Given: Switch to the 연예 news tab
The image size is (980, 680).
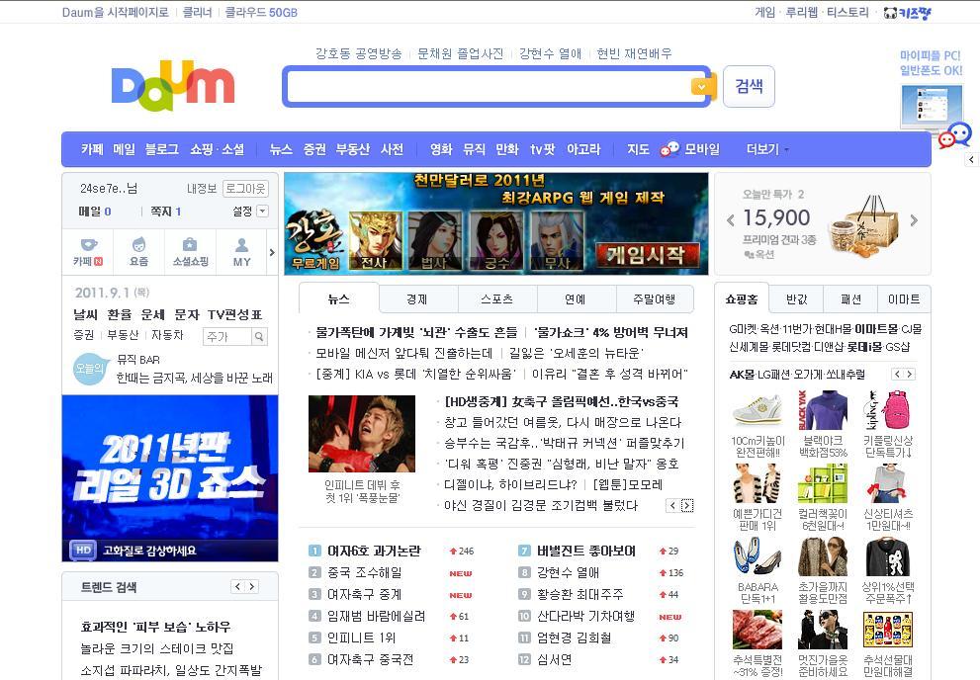Looking at the screenshot, I should pyautogui.click(x=576, y=299).
